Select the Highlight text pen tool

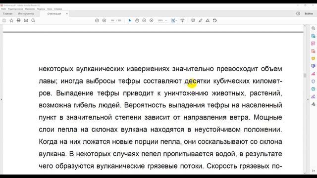coord(200,20)
